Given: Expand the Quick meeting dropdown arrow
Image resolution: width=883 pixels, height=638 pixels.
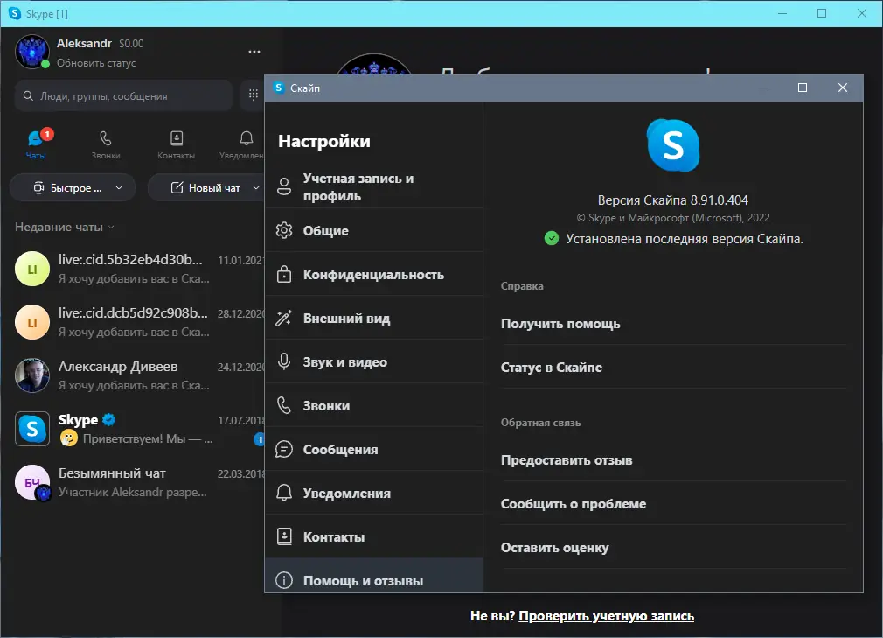Looking at the screenshot, I should tap(119, 187).
